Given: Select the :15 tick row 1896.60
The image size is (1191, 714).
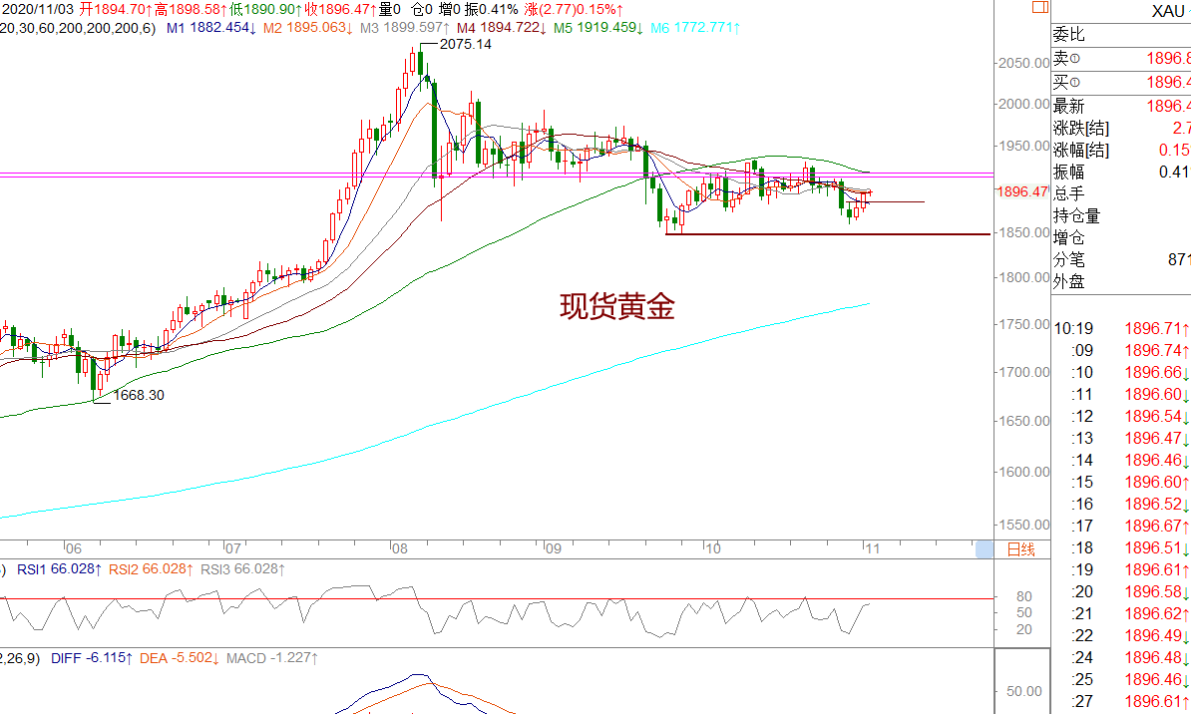Looking at the screenshot, I should point(1121,483).
